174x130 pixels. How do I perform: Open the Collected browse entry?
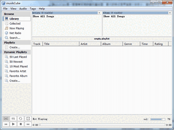pos(15,24)
